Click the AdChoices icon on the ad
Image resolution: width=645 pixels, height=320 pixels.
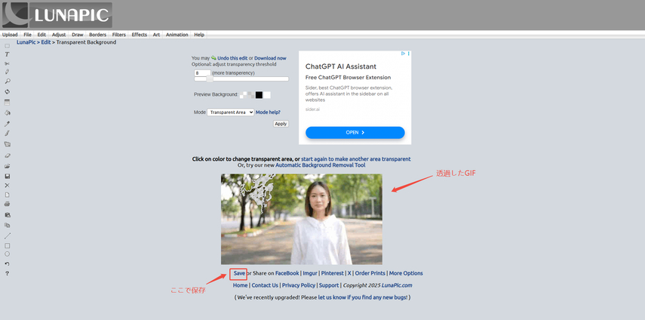click(404, 54)
